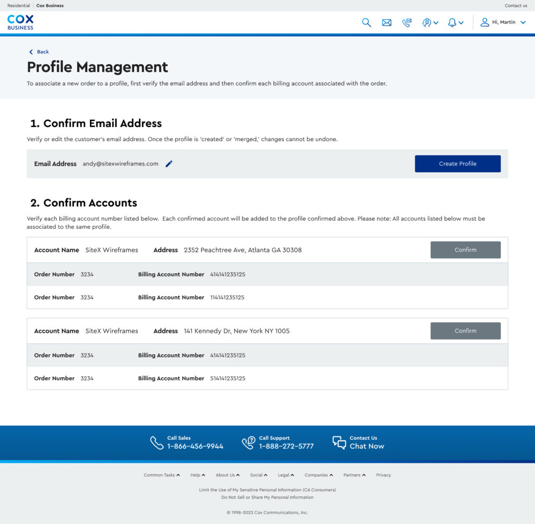This screenshot has width=535, height=524.
Task: Click the Cox Business logo
Action: pyautogui.click(x=20, y=22)
